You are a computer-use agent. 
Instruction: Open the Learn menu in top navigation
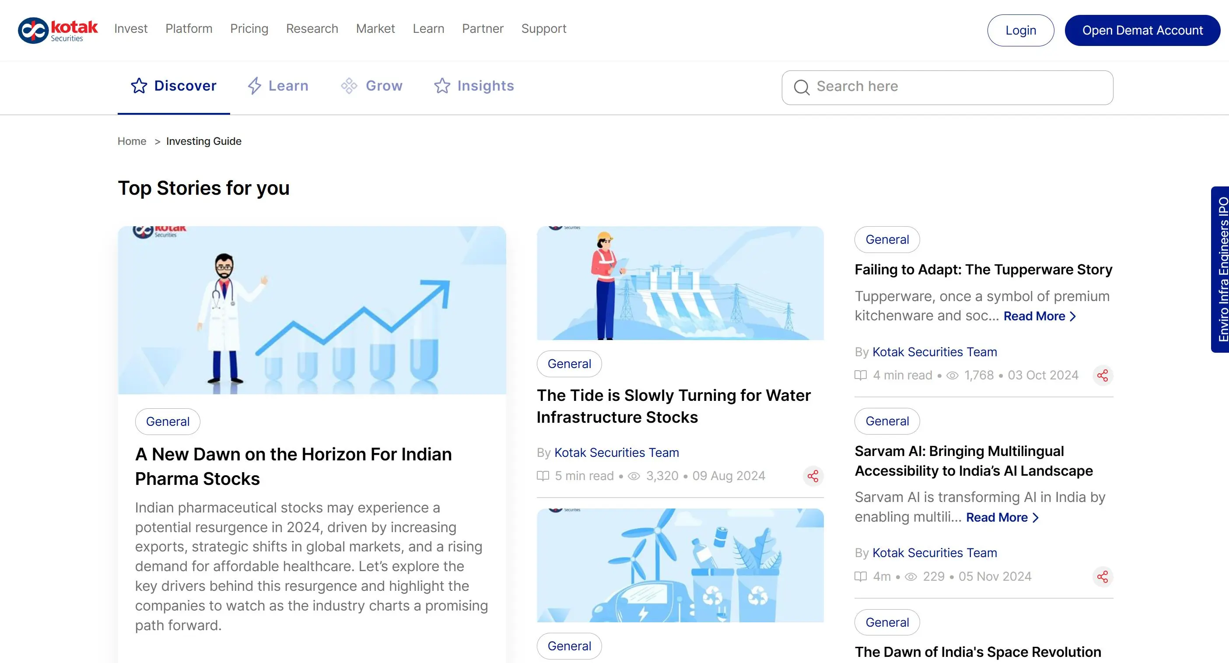428,28
